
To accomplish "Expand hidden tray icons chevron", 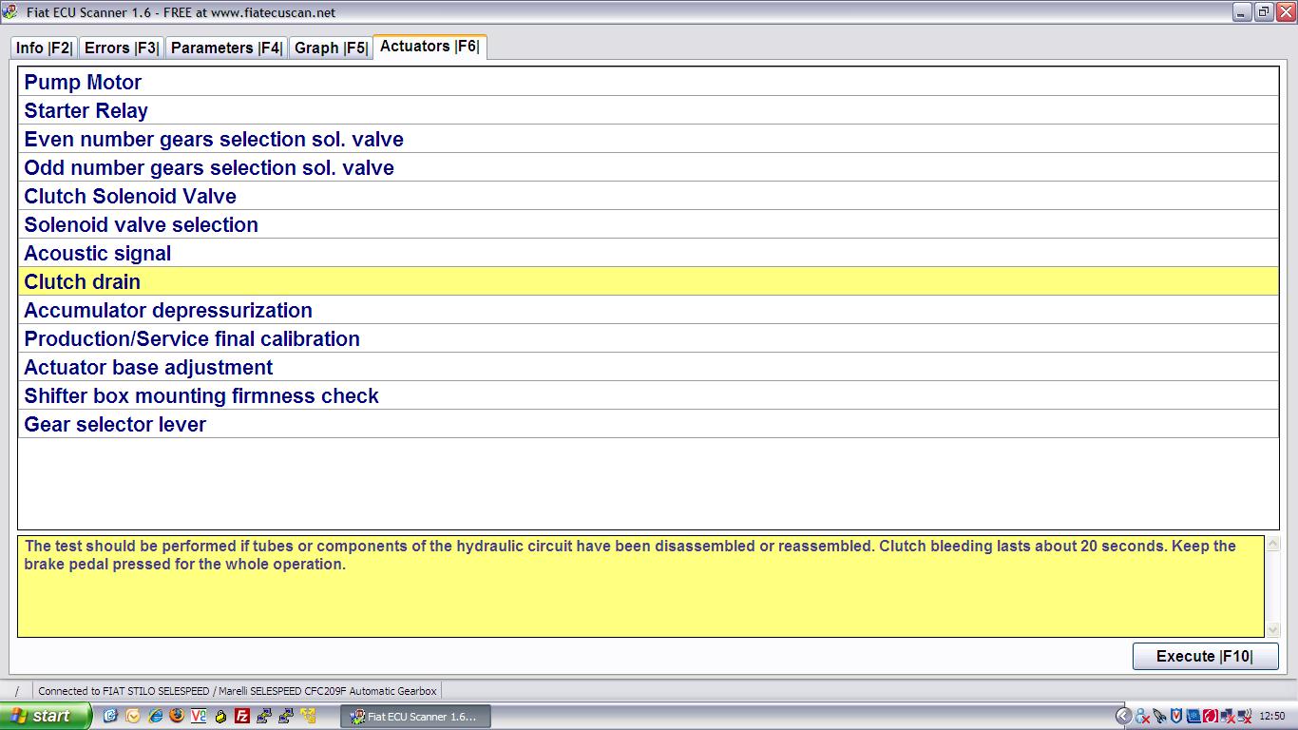I will click(x=1124, y=716).
